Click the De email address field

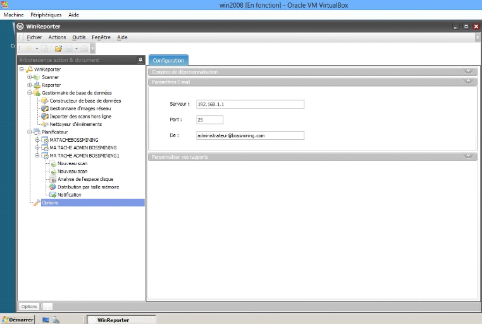(249, 135)
